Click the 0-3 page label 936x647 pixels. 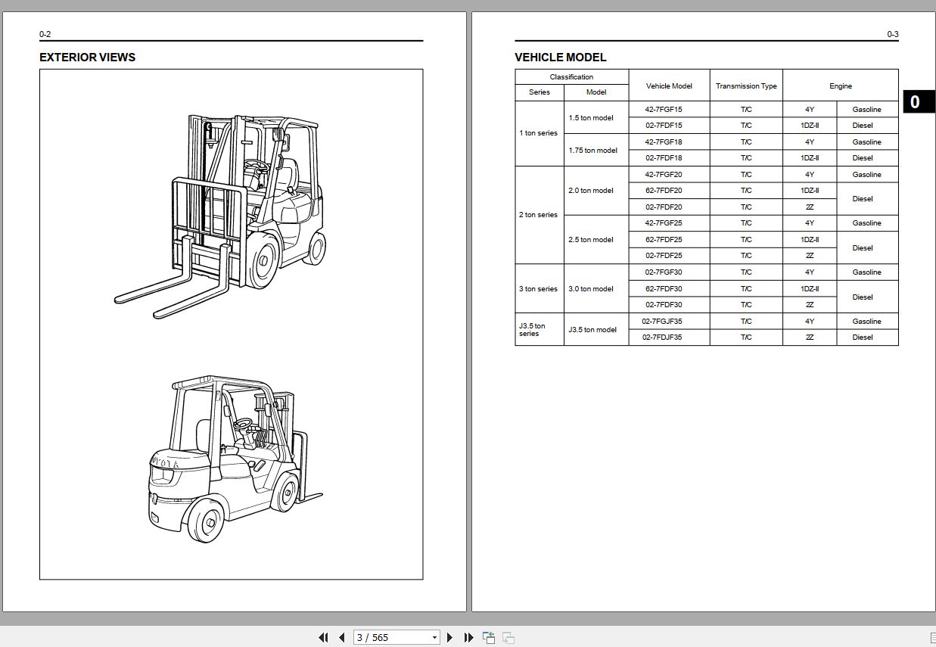pyautogui.click(x=893, y=34)
